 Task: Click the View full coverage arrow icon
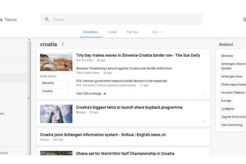pyautogui.click(x=105, y=94)
